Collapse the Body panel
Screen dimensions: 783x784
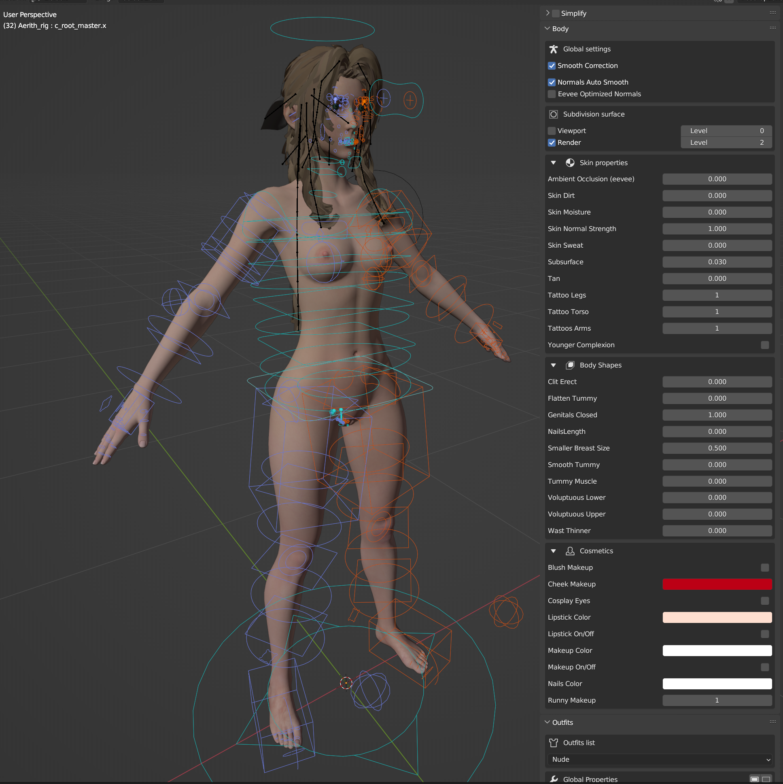point(547,28)
